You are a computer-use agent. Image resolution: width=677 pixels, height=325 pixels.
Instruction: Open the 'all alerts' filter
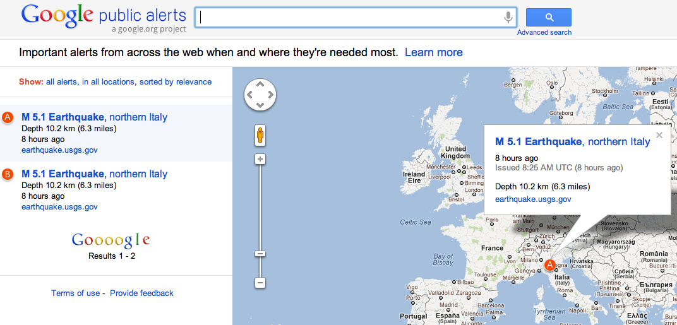(x=62, y=81)
